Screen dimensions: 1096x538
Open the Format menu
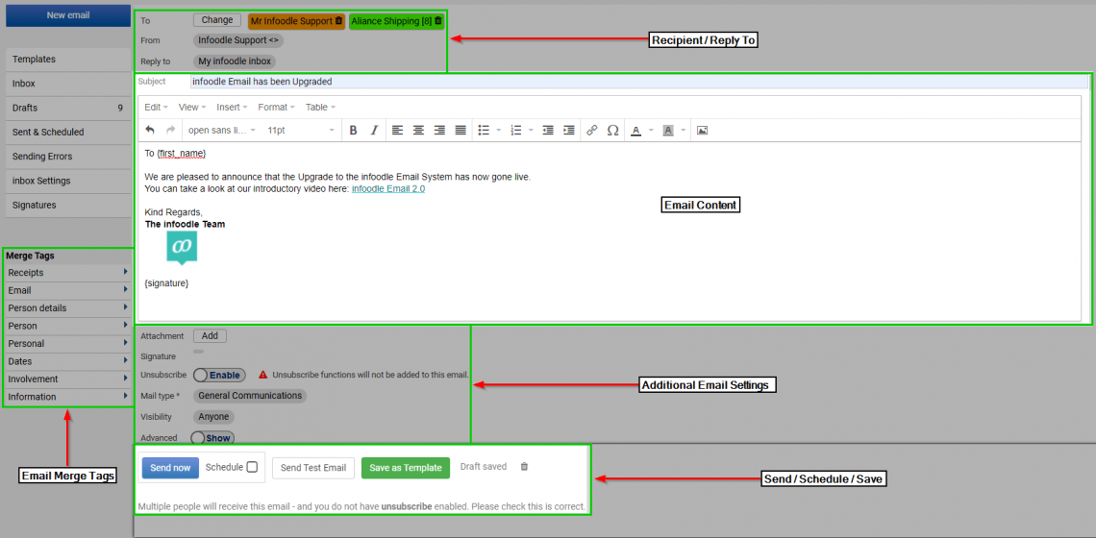276,107
